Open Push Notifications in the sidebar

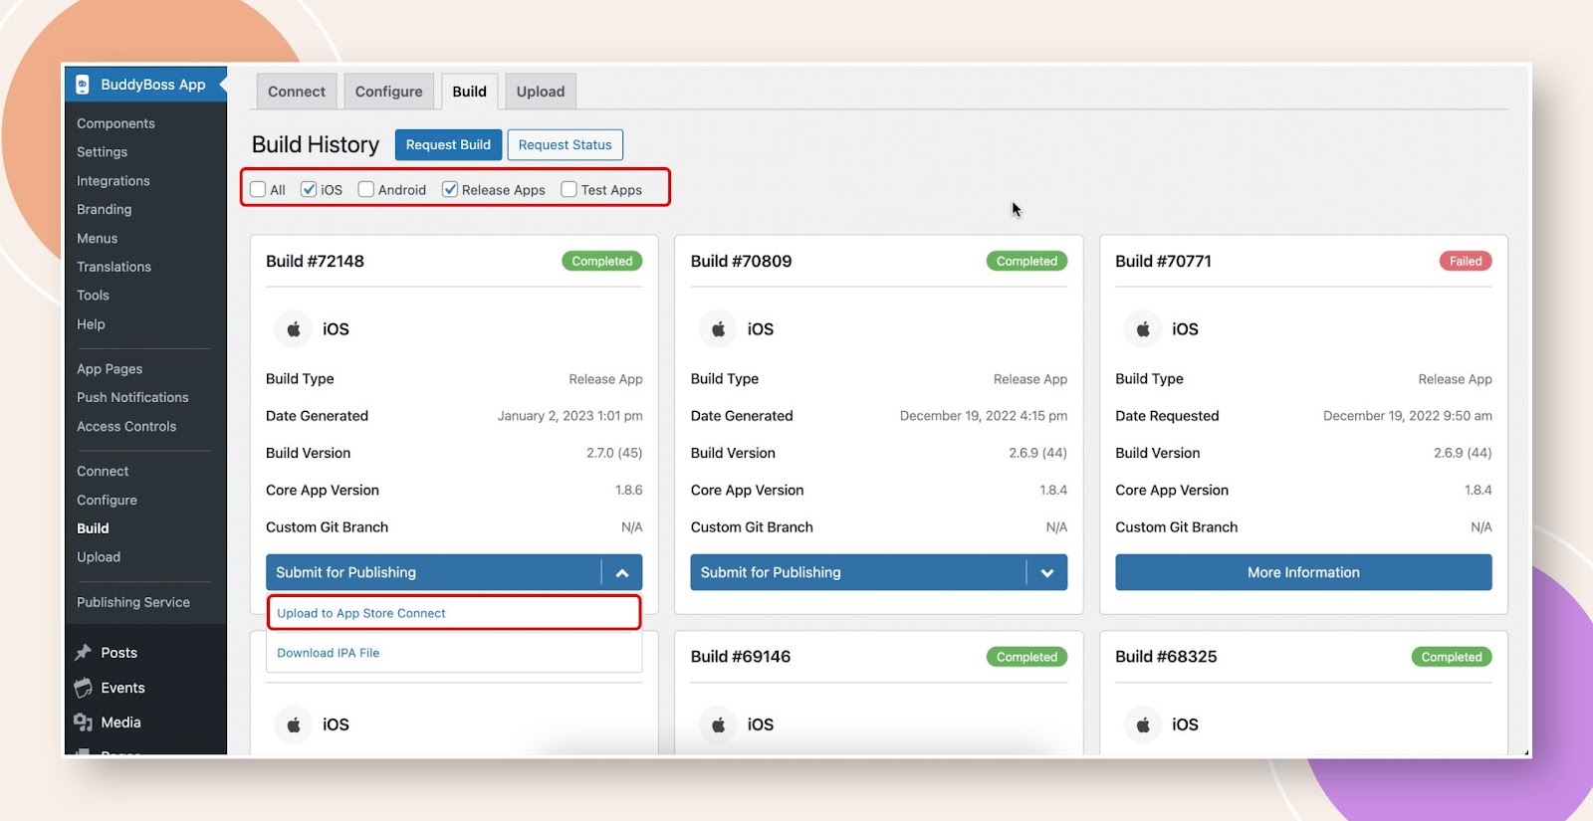pos(132,397)
